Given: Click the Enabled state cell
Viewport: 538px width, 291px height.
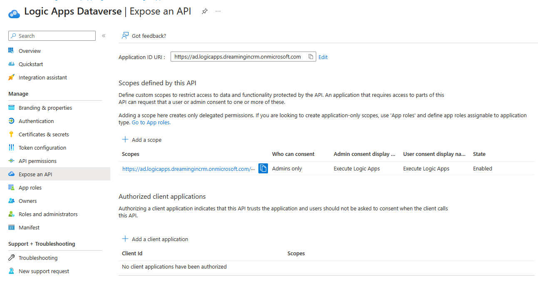Looking at the screenshot, I should tap(483, 168).
